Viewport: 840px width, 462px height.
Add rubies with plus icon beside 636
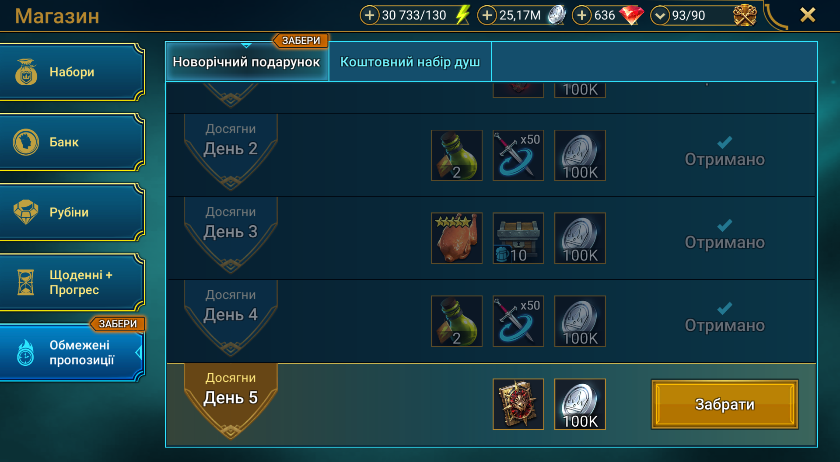pos(582,15)
